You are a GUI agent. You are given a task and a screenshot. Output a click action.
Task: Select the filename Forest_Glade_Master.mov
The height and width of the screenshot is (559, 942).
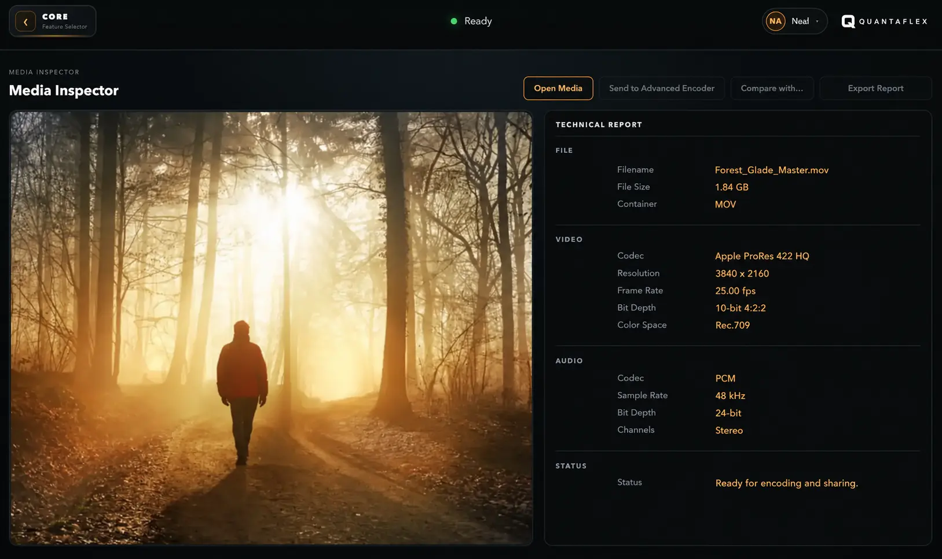click(x=771, y=170)
